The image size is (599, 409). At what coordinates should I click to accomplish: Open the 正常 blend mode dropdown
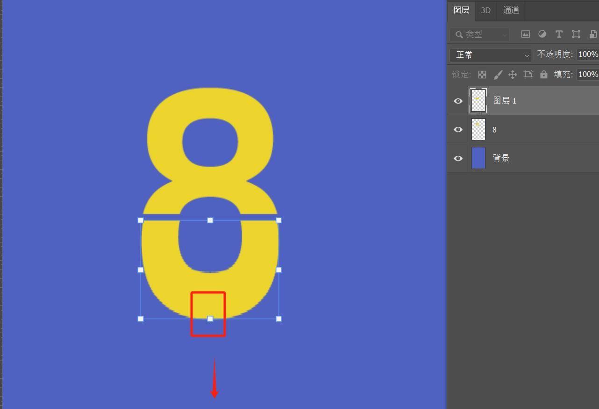click(x=491, y=55)
